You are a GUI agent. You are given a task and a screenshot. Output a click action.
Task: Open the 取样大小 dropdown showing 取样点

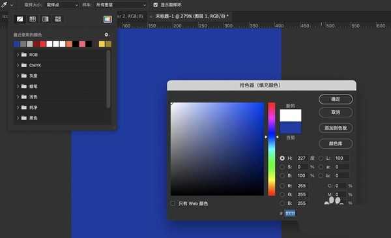tap(62, 5)
